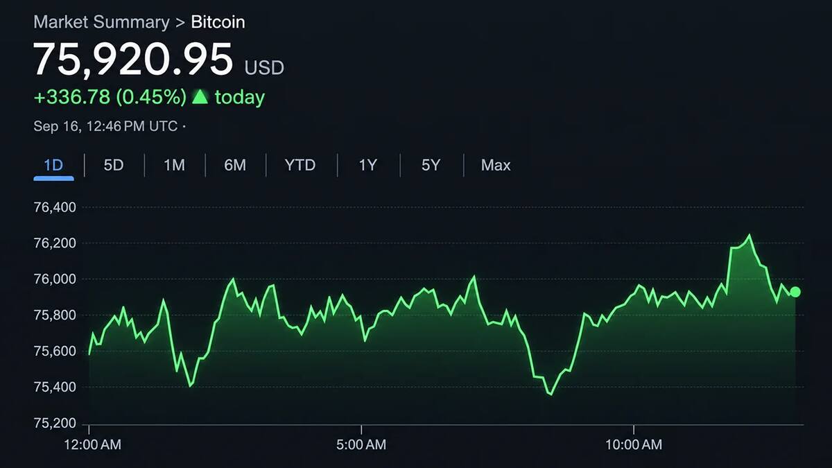The width and height of the screenshot is (832, 468).
Task: Click the 76,200 y-axis label
Action: pos(55,243)
